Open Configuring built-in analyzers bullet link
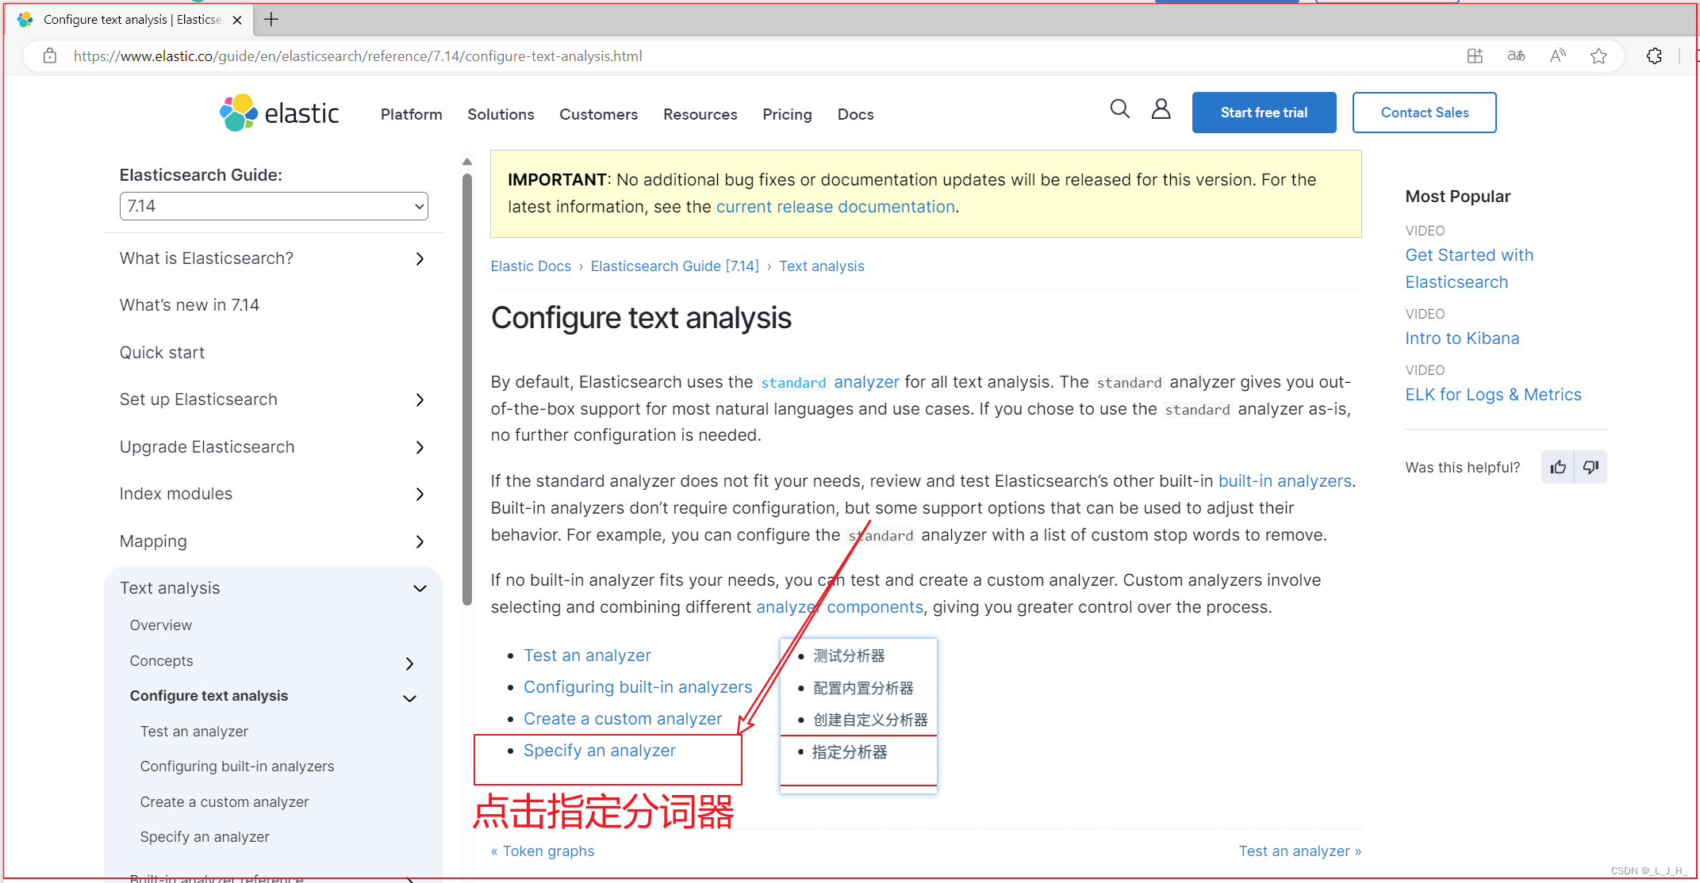The height and width of the screenshot is (883, 1700). [x=638, y=687]
